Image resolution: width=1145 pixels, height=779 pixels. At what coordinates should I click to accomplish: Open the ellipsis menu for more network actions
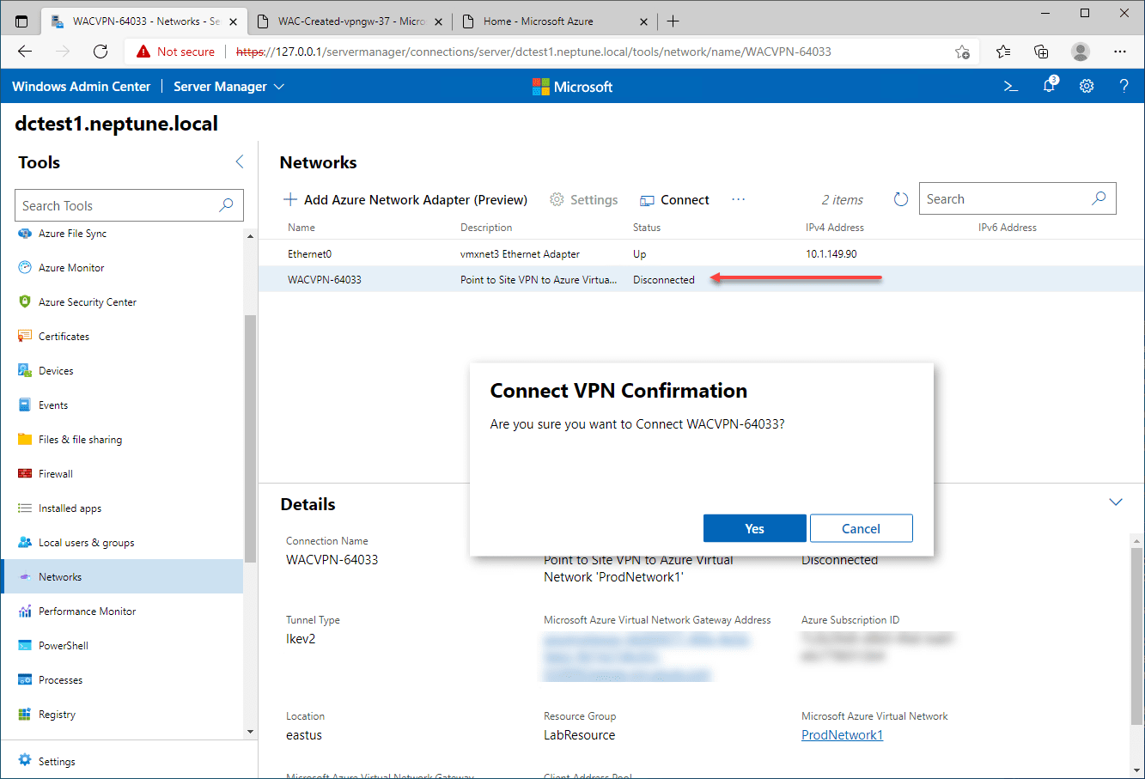point(738,199)
